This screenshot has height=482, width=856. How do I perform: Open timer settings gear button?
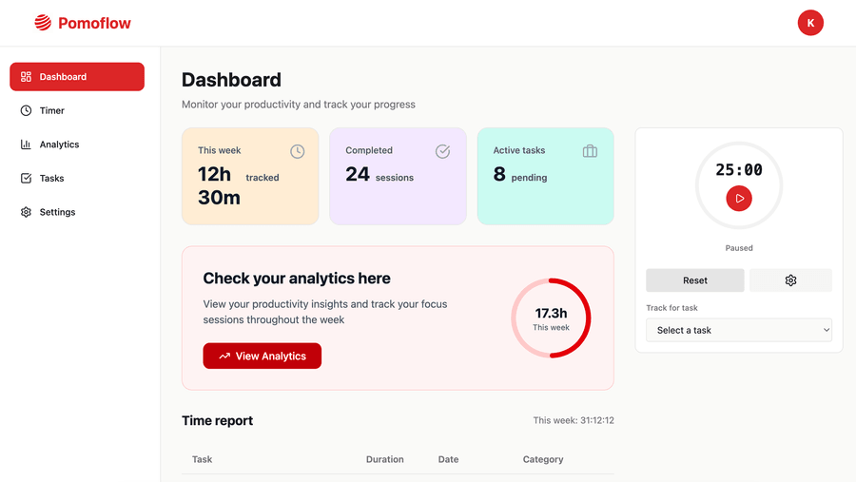coord(790,280)
